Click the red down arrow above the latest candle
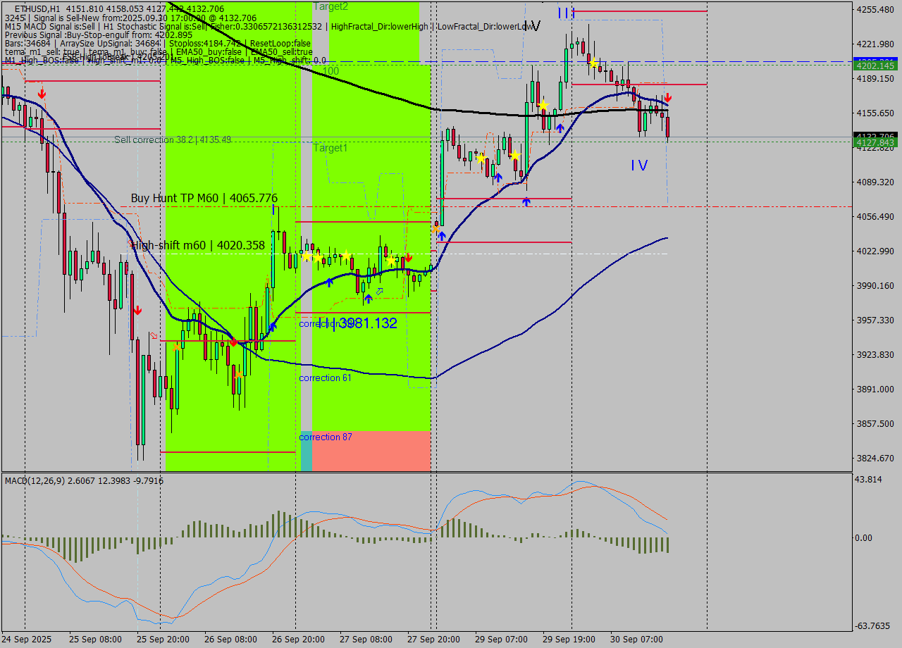 pos(667,98)
